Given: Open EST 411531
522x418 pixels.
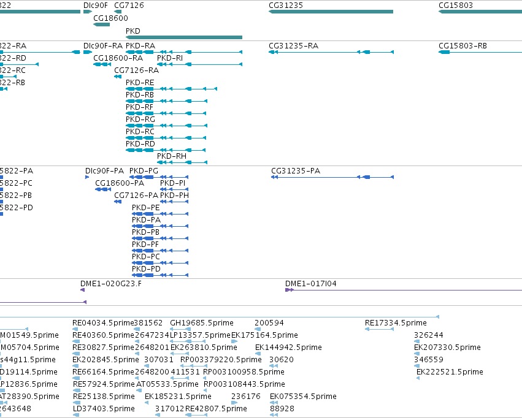Looking at the screenshot, I should 185,372.
